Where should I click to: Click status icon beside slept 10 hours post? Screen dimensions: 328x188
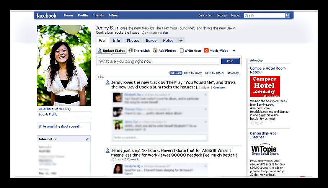[x=108, y=150]
